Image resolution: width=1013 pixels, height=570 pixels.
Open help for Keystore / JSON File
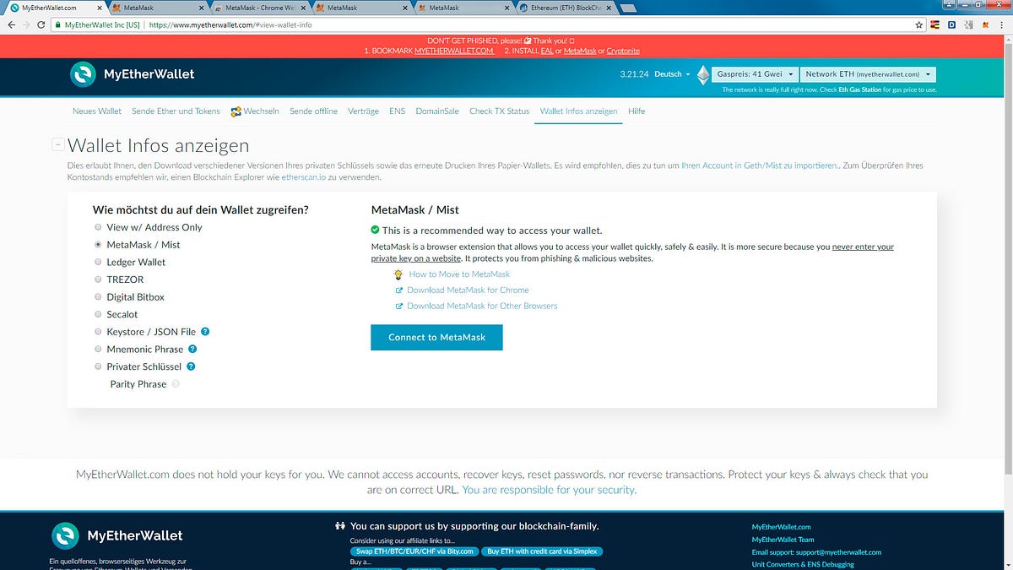tap(205, 332)
